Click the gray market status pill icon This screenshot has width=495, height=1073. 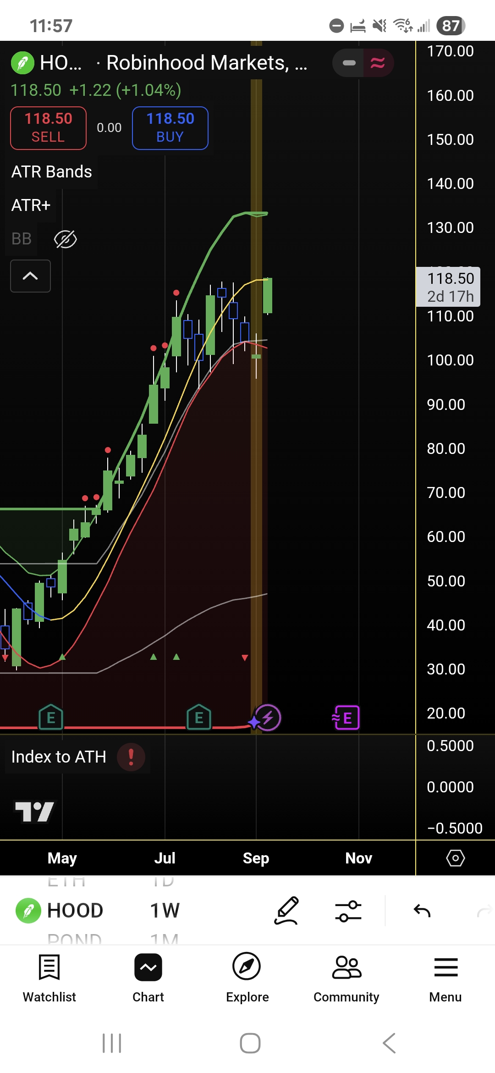click(349, 63)
